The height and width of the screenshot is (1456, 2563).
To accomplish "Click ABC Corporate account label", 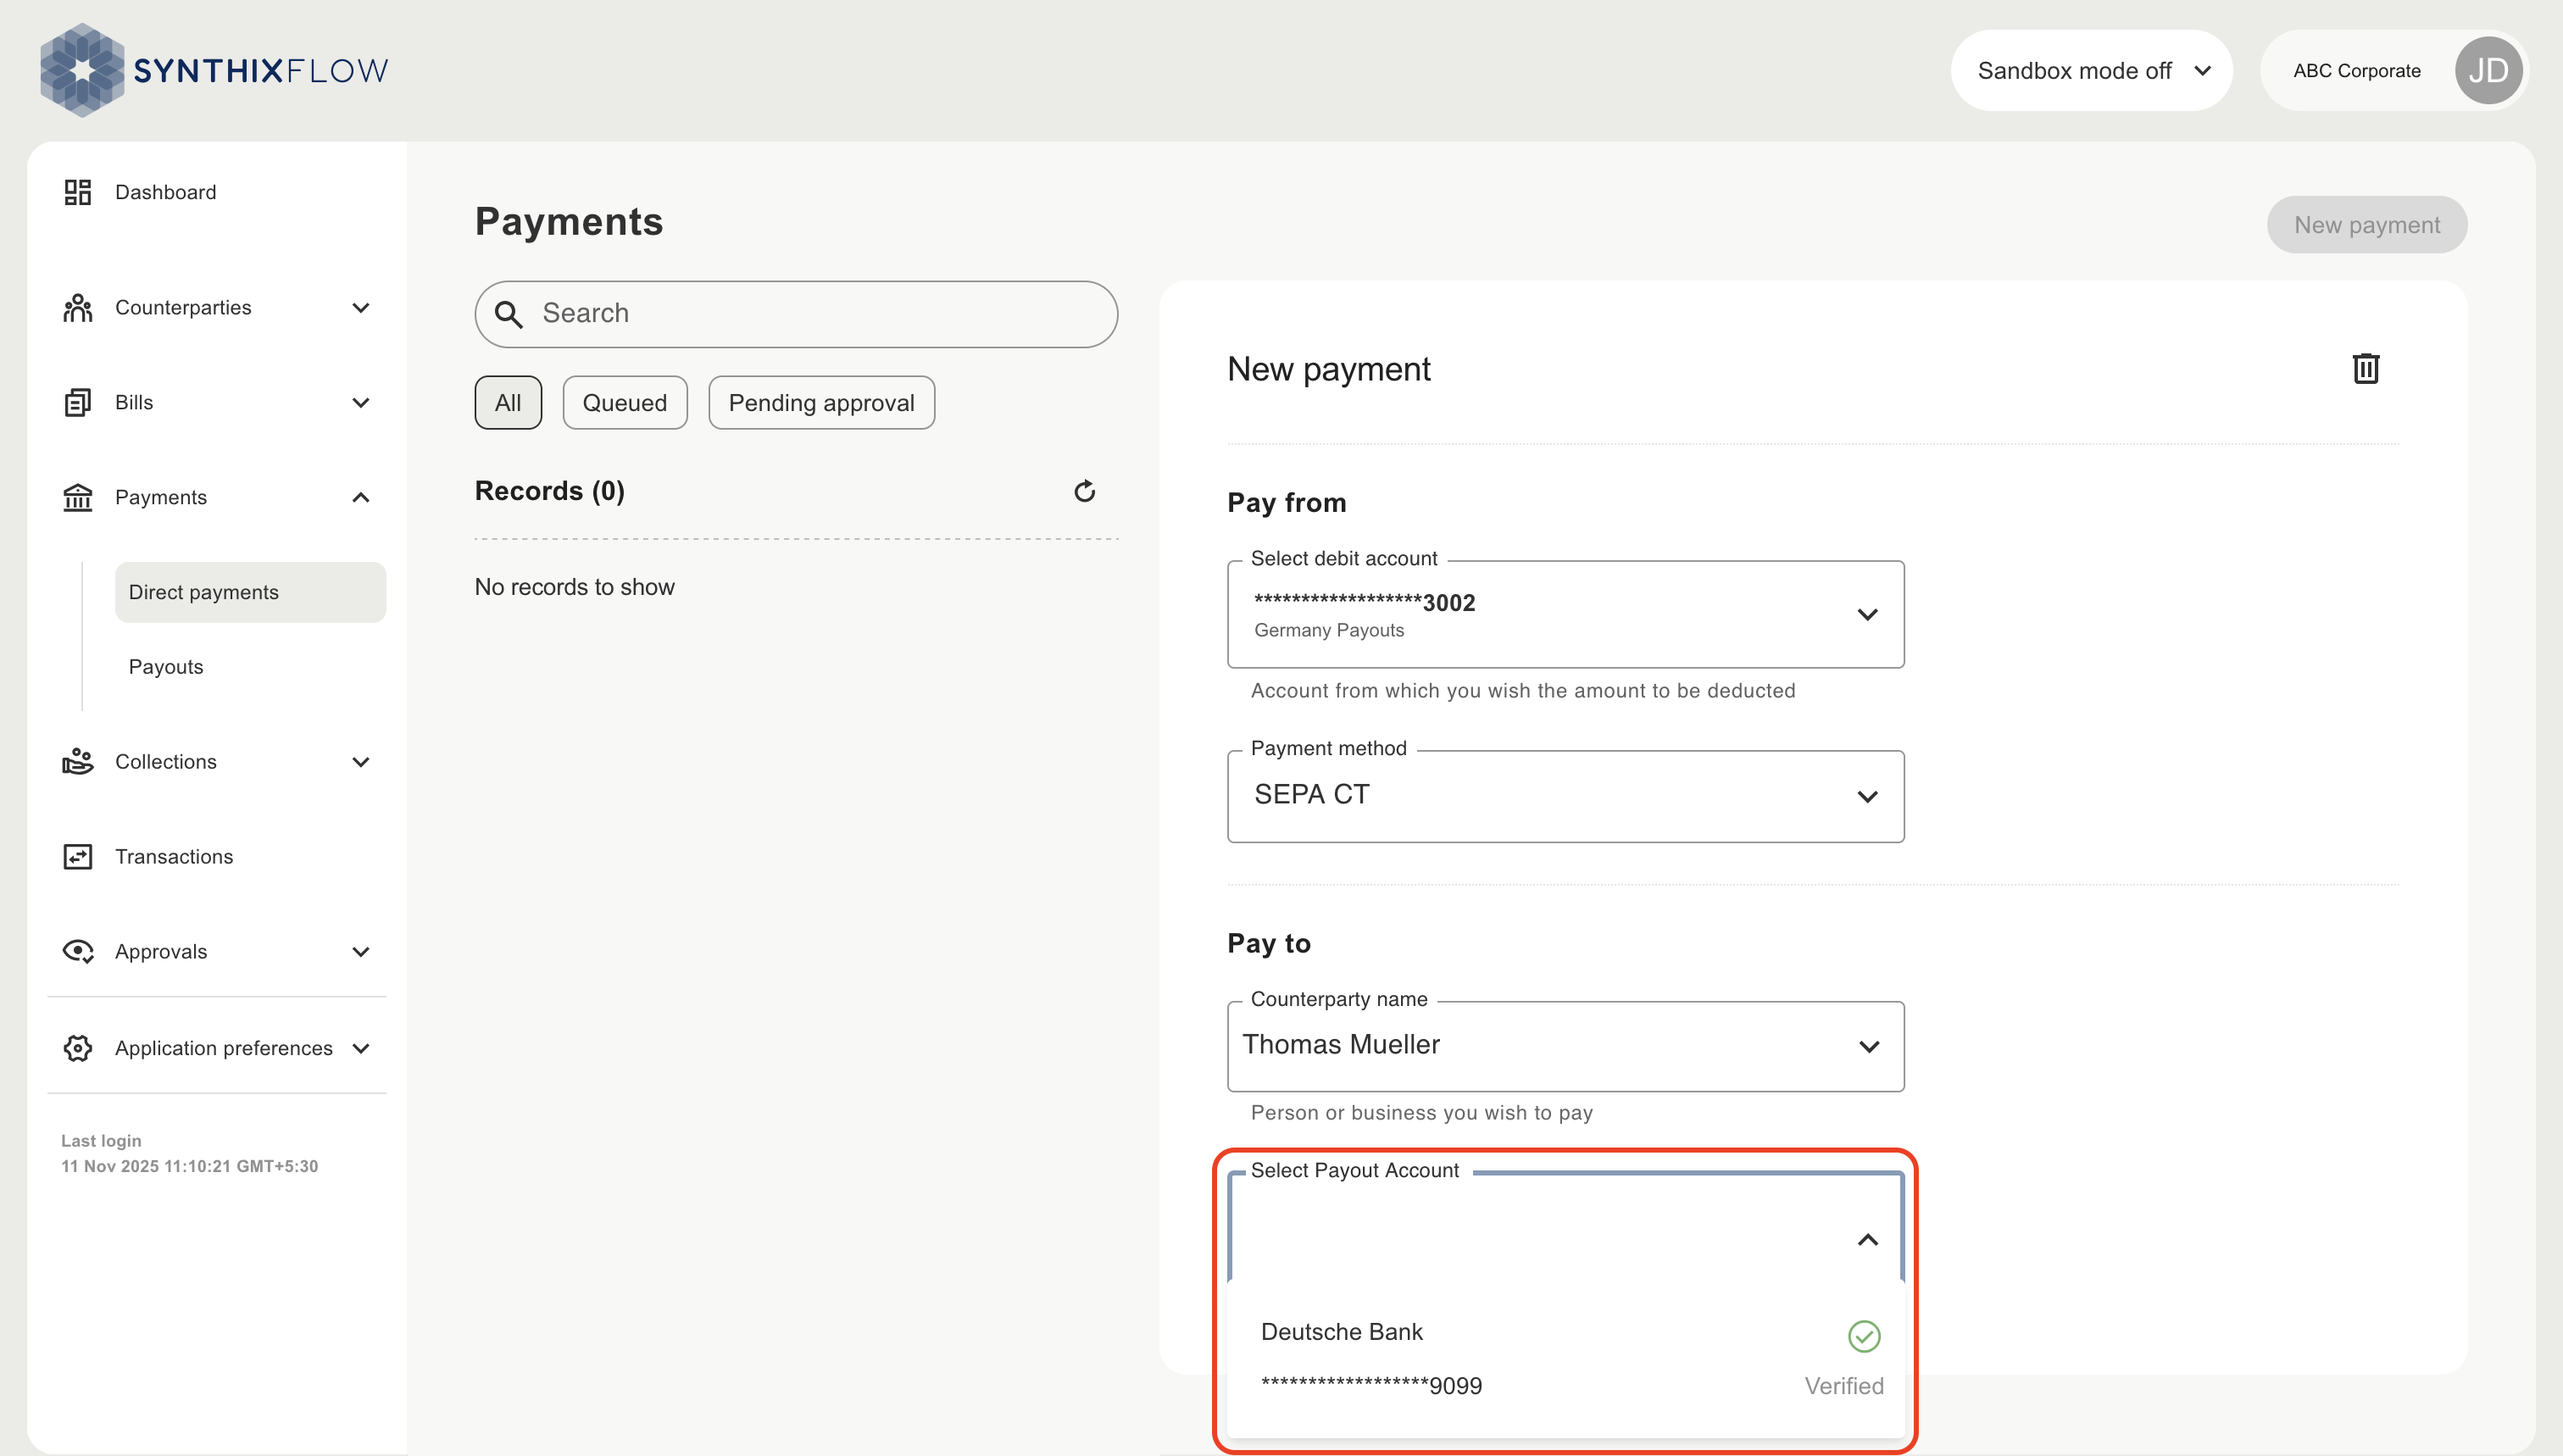I will tap(2356, 71).
